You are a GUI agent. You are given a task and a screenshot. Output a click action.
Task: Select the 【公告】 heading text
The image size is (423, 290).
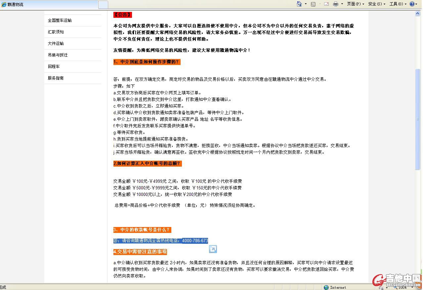click(x=123, y=15)
